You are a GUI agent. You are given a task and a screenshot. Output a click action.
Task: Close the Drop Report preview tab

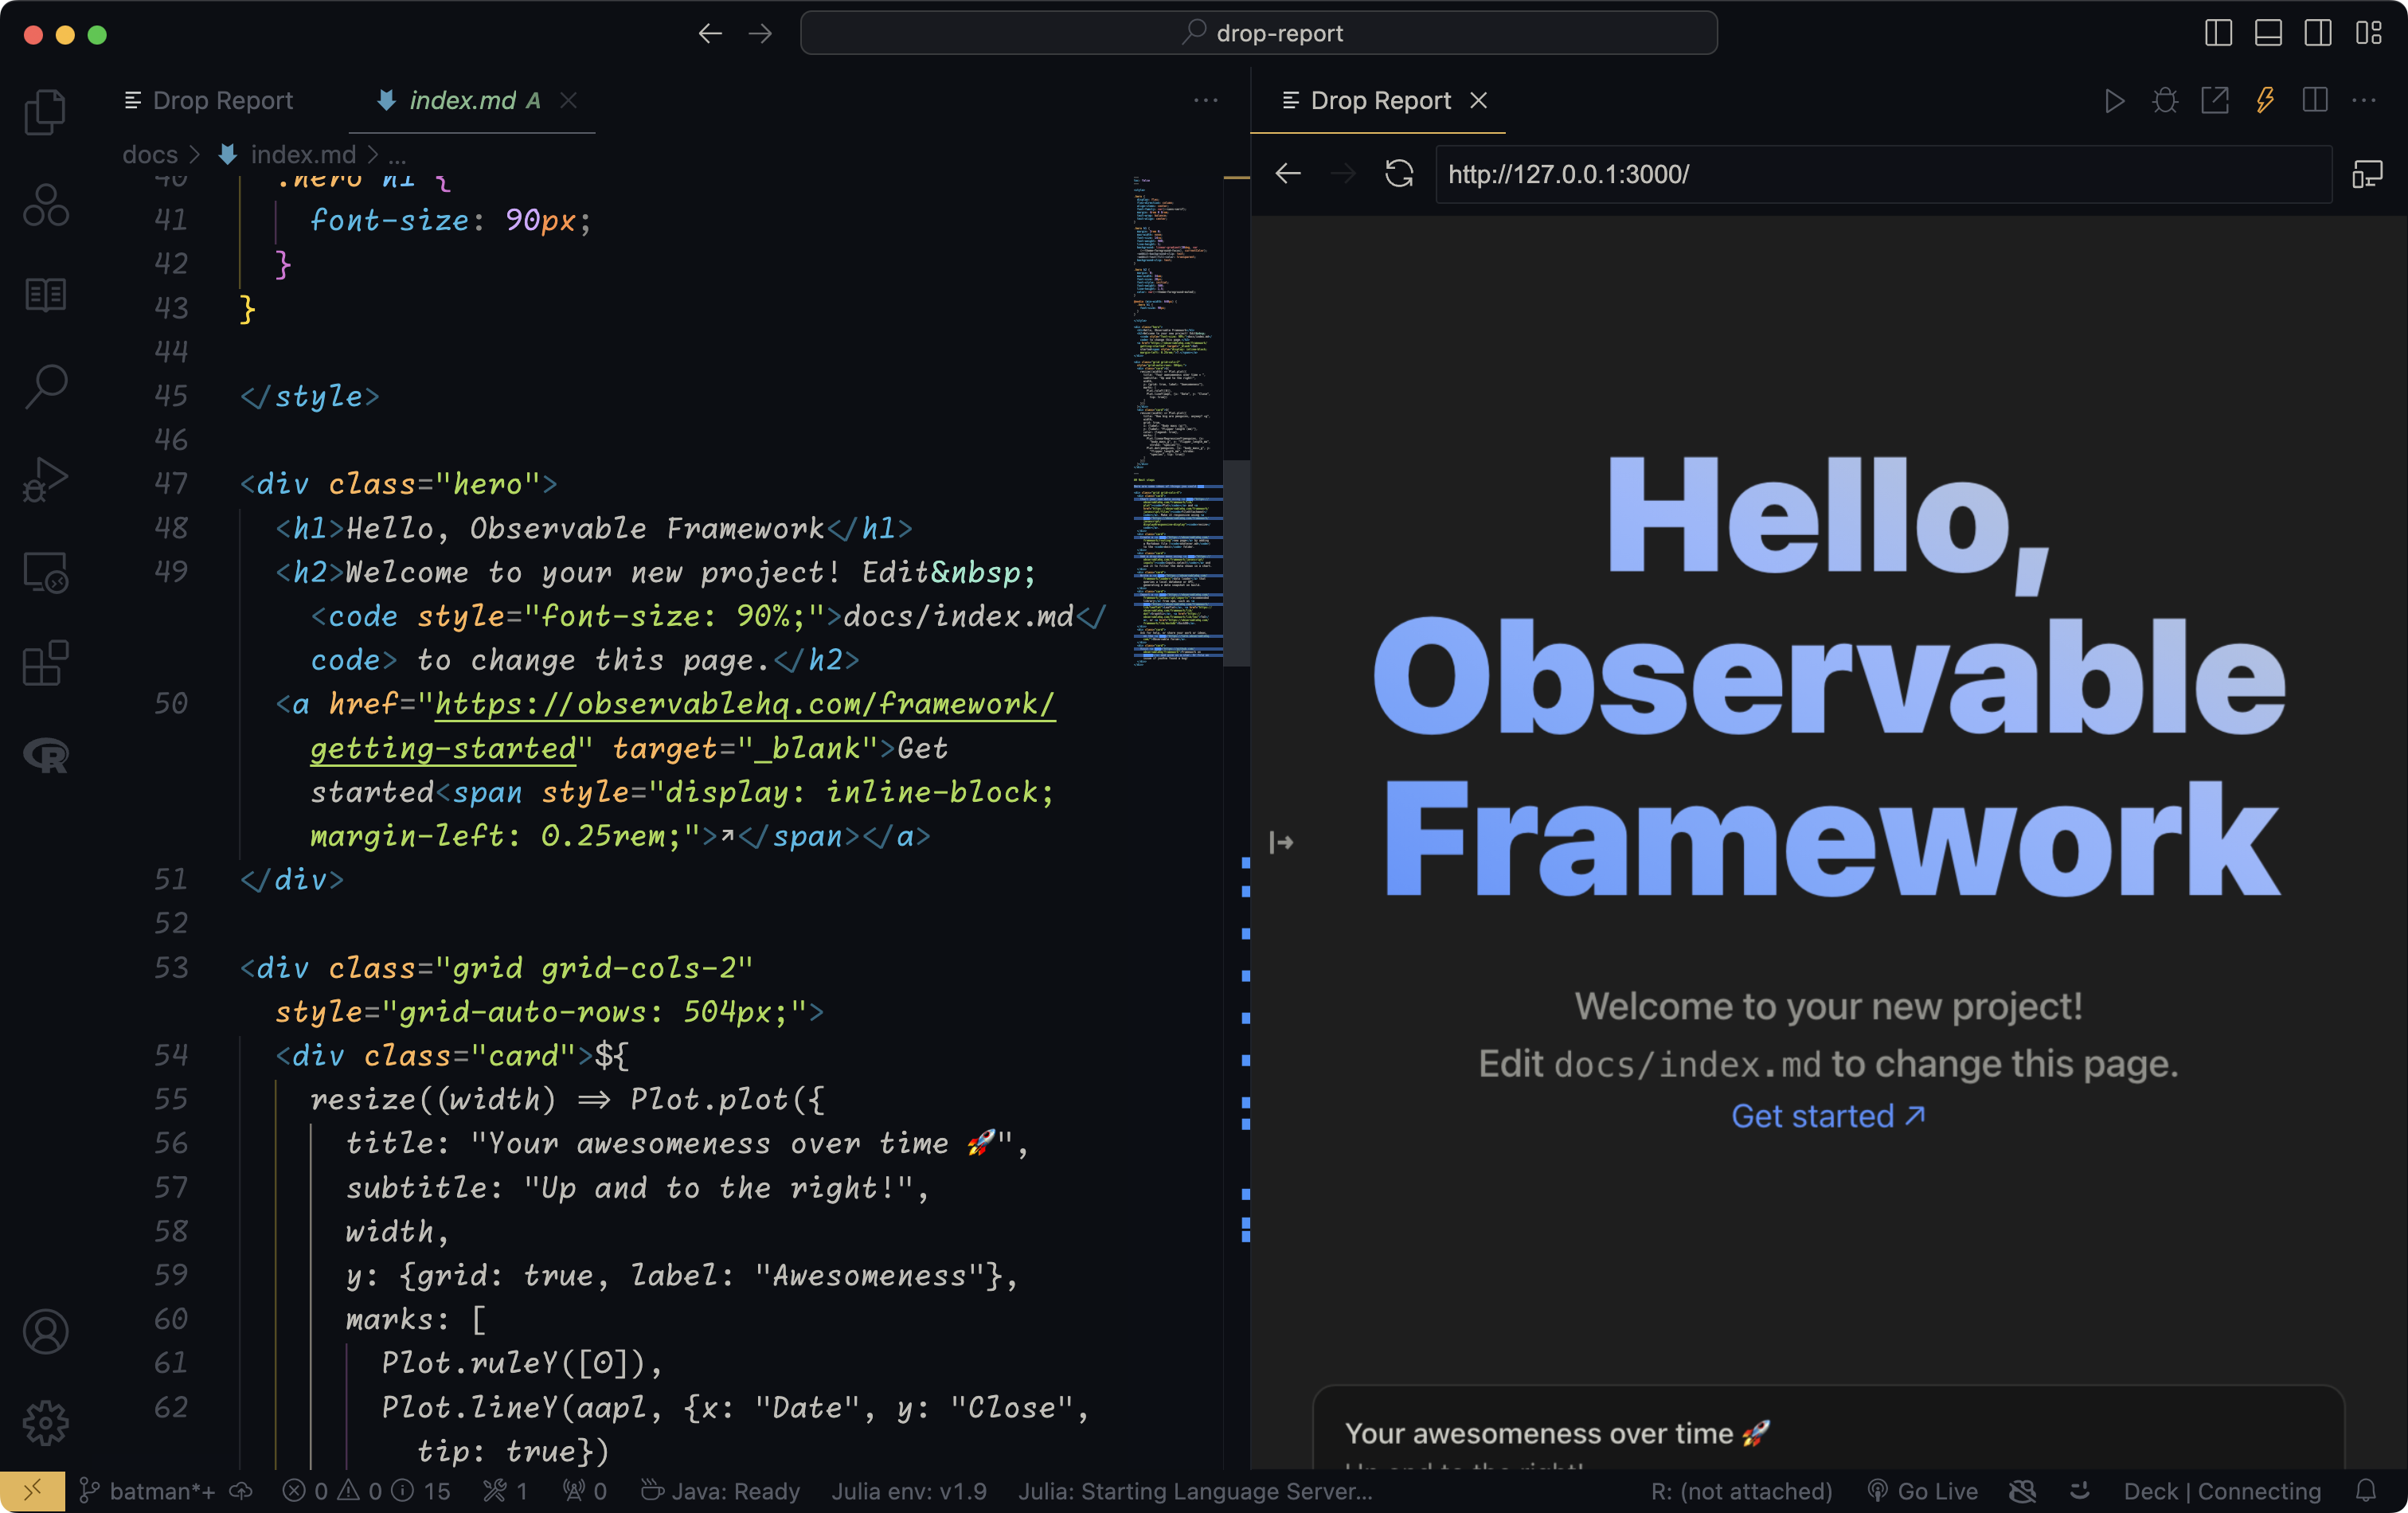coord(1478,101)
